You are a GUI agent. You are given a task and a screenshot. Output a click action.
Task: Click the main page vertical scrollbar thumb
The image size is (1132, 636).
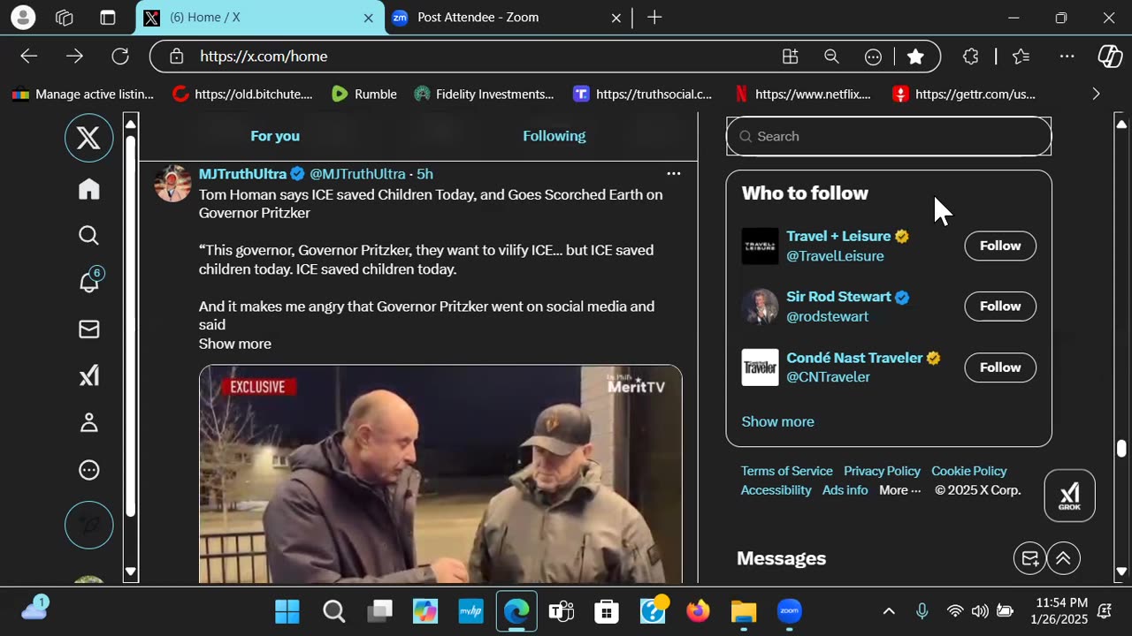coord(1121,448)
